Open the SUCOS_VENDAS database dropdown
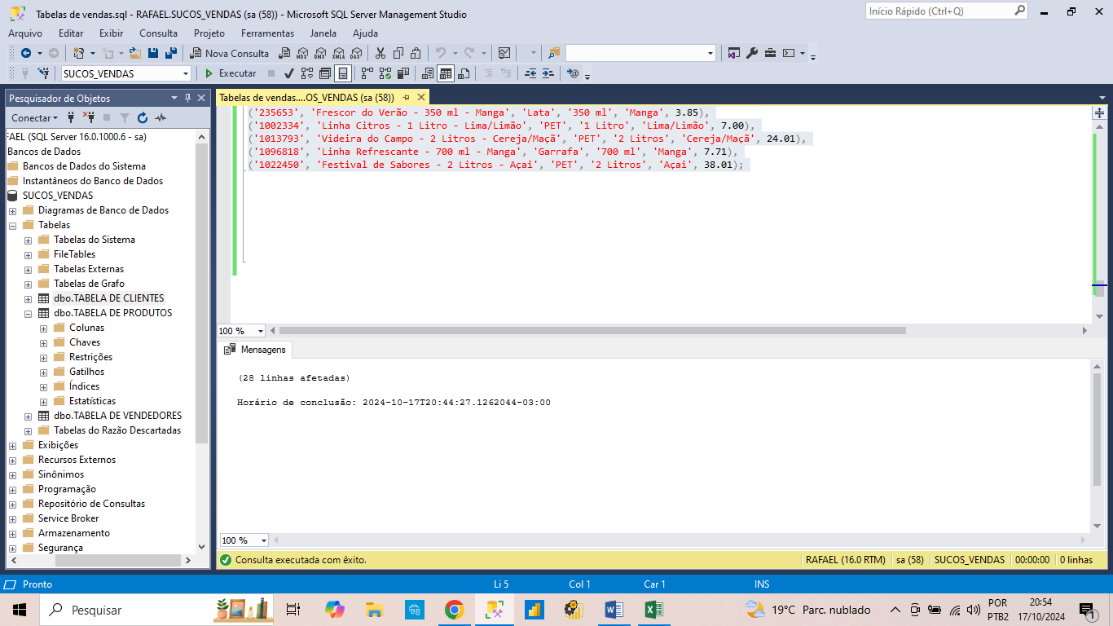 tap(185, 73)
